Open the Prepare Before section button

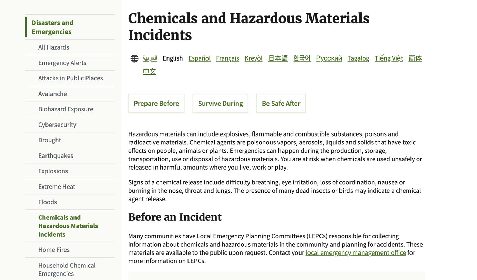pyautogui.click(x=156, y=103)
